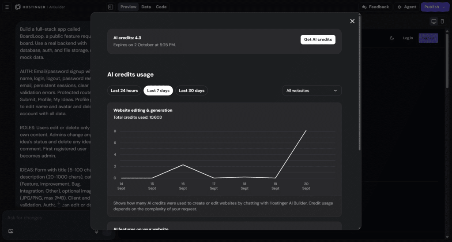Toggle dark mode moon icon
The height and width of the screenshot is (242, 452).
click(x=392, y=38)
